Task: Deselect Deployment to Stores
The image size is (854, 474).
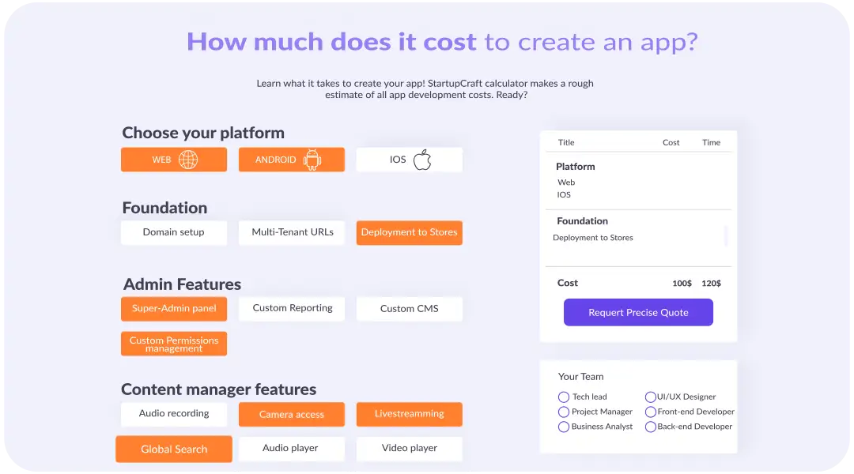Action: pyautogui.click(x=409, y=232)
